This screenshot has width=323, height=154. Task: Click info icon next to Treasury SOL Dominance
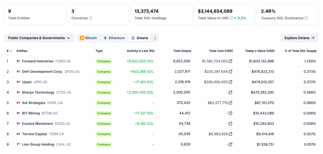tap(306, 18)
